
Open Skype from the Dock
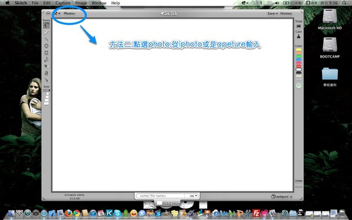tap(117, 213)
